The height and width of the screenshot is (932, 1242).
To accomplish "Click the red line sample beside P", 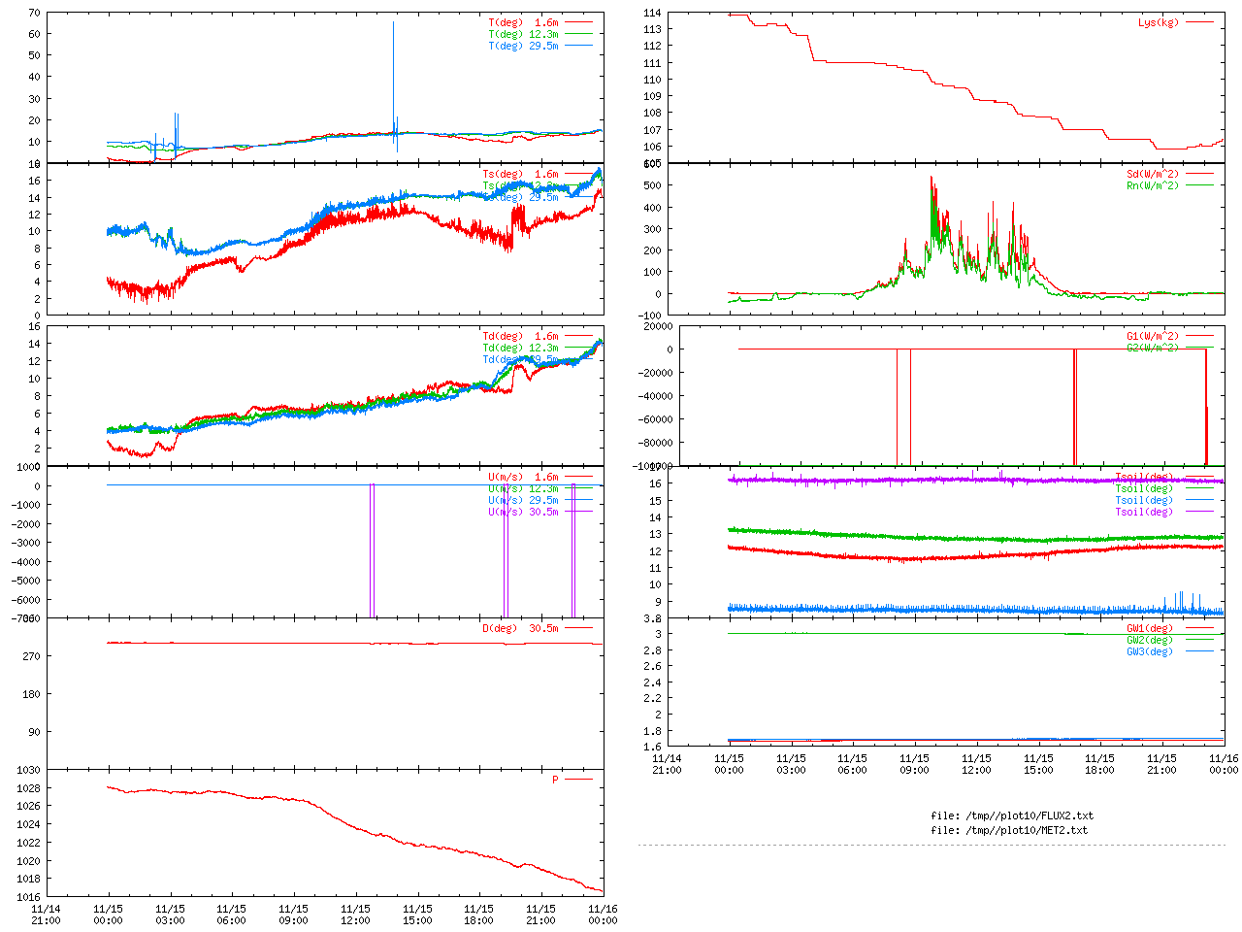I will tap(578, 780).
